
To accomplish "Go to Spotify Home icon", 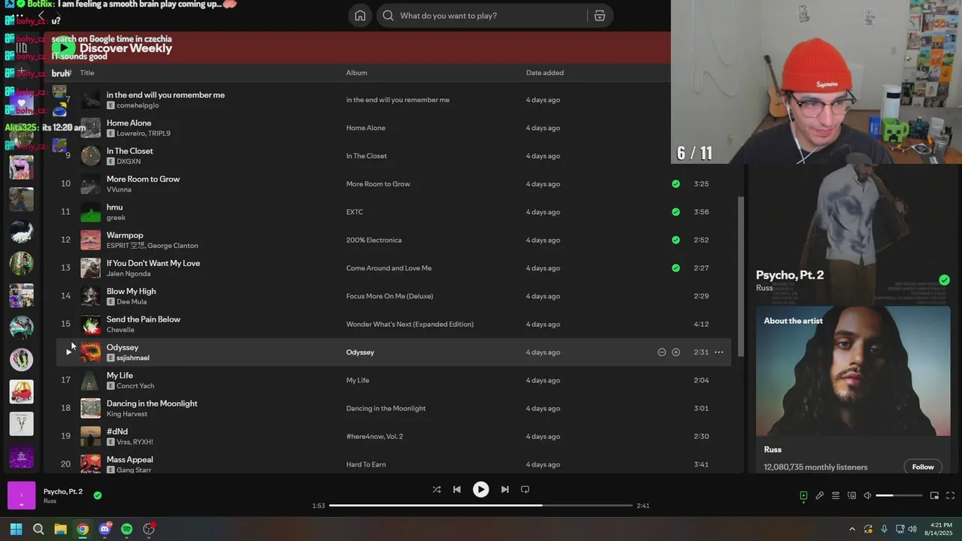I will coord(360,16).
